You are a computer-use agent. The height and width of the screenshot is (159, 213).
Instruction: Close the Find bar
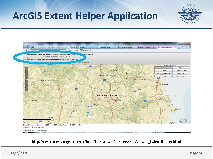coord(25,51)
